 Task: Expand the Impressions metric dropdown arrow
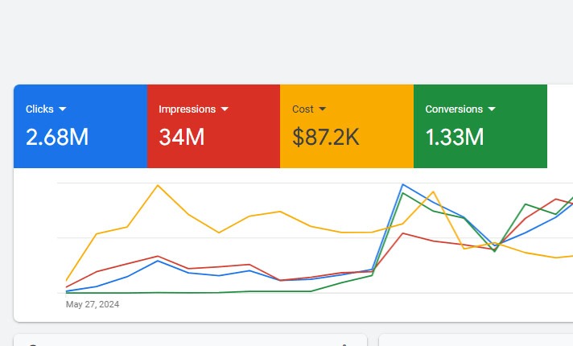(225, 109)
